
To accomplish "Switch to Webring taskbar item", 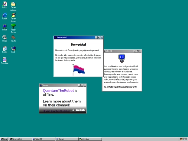I will pyautogui.click(x=90, y=139).
